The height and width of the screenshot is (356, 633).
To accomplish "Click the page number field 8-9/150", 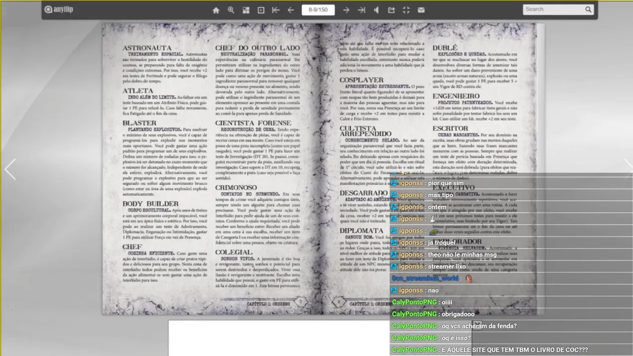I will coord(318,10).
